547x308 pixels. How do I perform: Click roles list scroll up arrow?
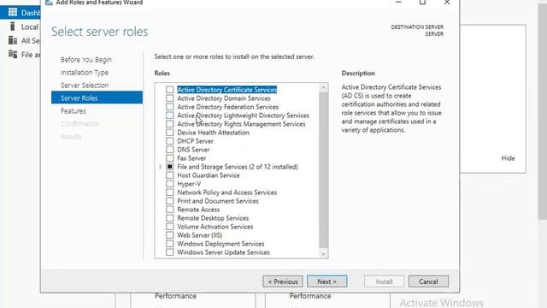[x=323, y=87]
